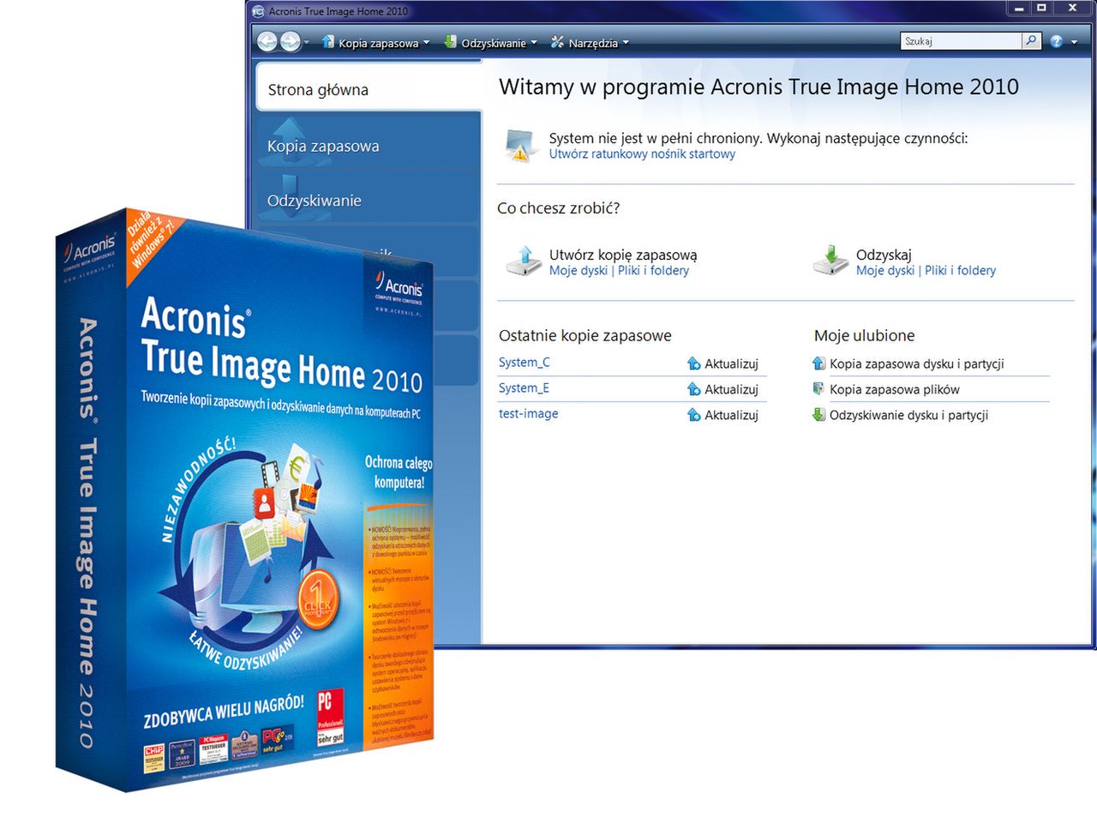Go forward with the Forward arrow button
The width and height of the screenshot is (1097, 829).
[x=291, y=42]
